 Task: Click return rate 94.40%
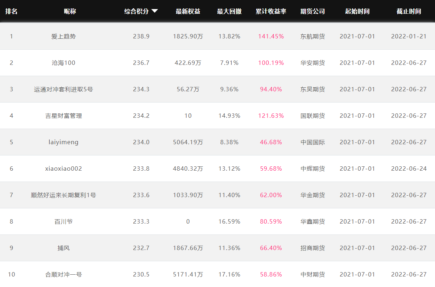coord(271,89)
